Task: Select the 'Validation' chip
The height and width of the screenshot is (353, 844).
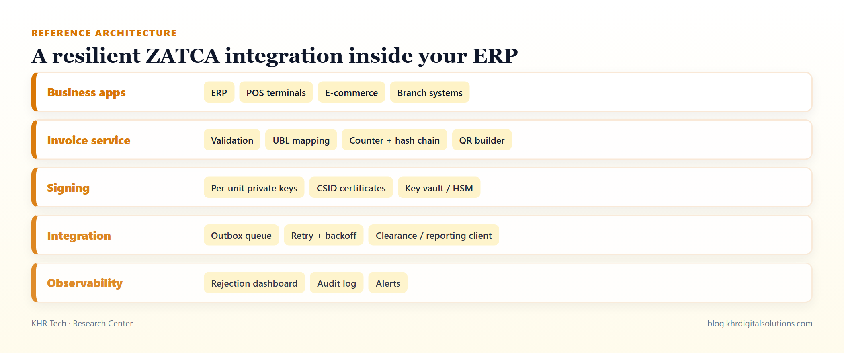Action: pyautogui.click(x=232, y=140)
